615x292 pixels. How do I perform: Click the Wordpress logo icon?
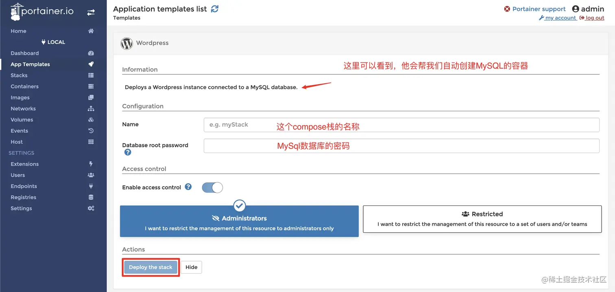pyautogui.click(x=127, y=43)
